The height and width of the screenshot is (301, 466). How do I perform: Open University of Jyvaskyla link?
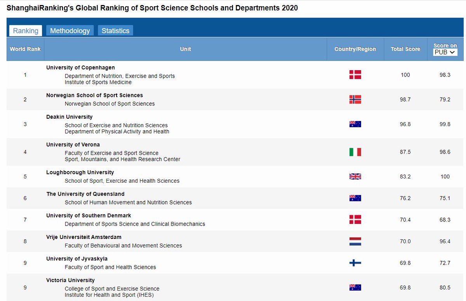77,259
